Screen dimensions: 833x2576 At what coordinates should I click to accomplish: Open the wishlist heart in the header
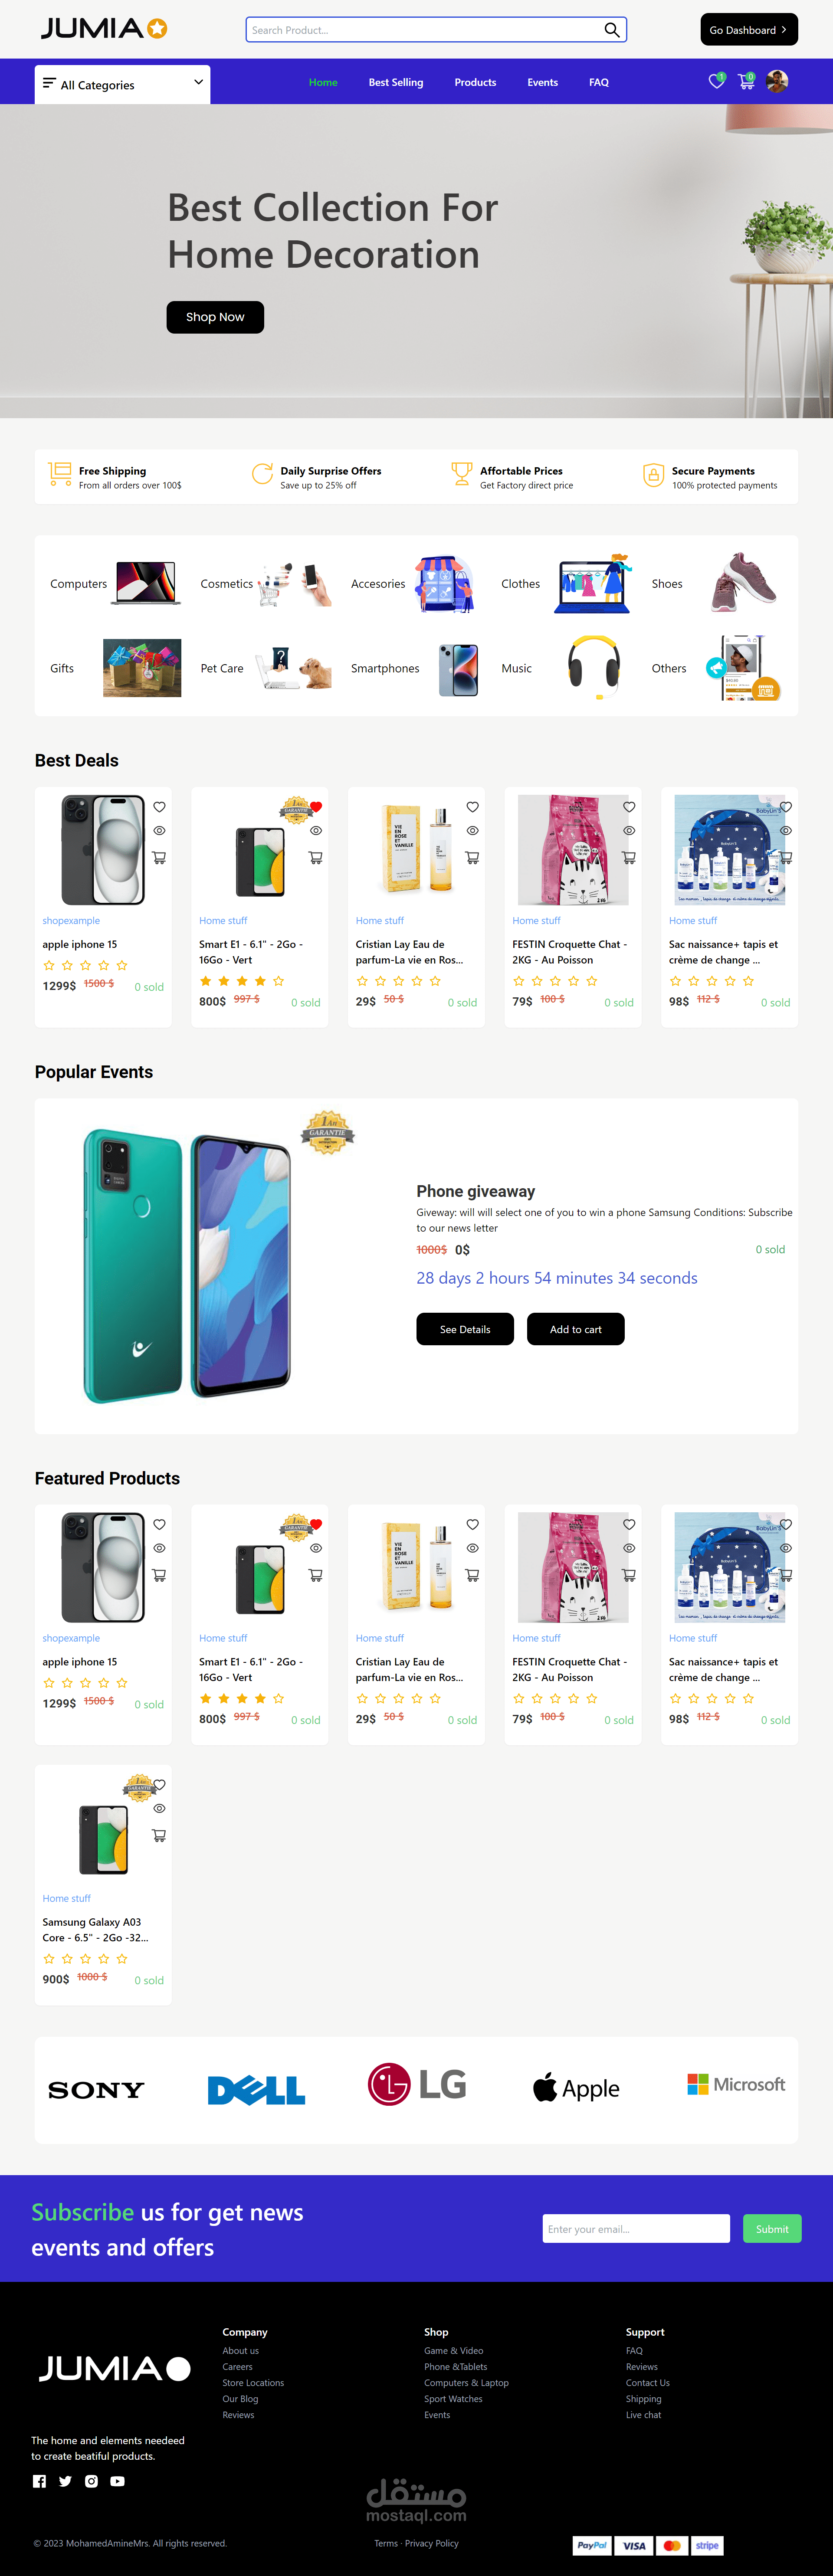716,82
